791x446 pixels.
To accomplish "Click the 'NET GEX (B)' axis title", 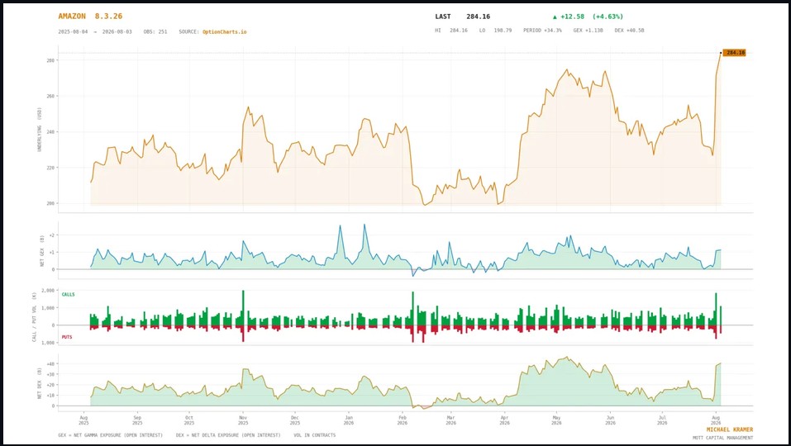I will point(41,250).
